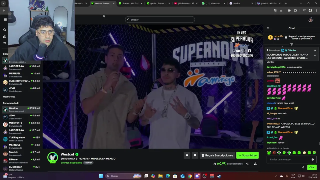The height and width of the screenshot is (180, 320).
Task: Open the Kick hamburger menu
Action: click(5, 19)
